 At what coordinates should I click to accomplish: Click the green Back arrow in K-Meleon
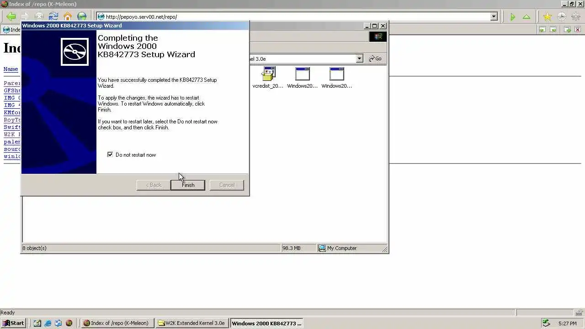(11, 17)
